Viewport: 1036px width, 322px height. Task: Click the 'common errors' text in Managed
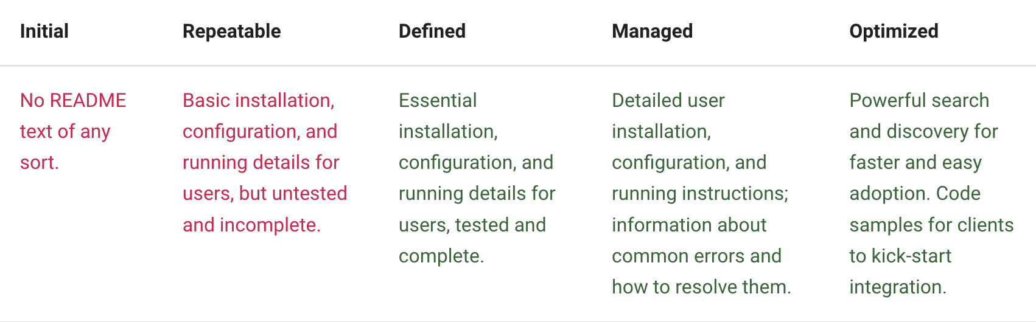(680, 256)
